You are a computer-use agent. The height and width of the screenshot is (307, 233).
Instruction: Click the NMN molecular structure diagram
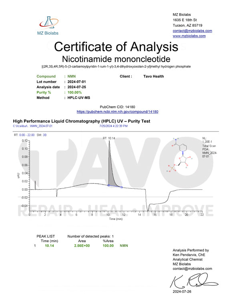179,155
